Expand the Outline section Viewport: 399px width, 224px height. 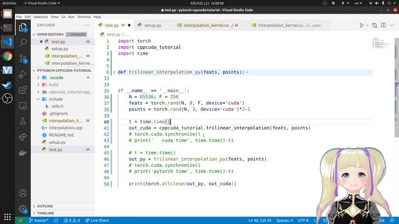[x=34, y=206]
